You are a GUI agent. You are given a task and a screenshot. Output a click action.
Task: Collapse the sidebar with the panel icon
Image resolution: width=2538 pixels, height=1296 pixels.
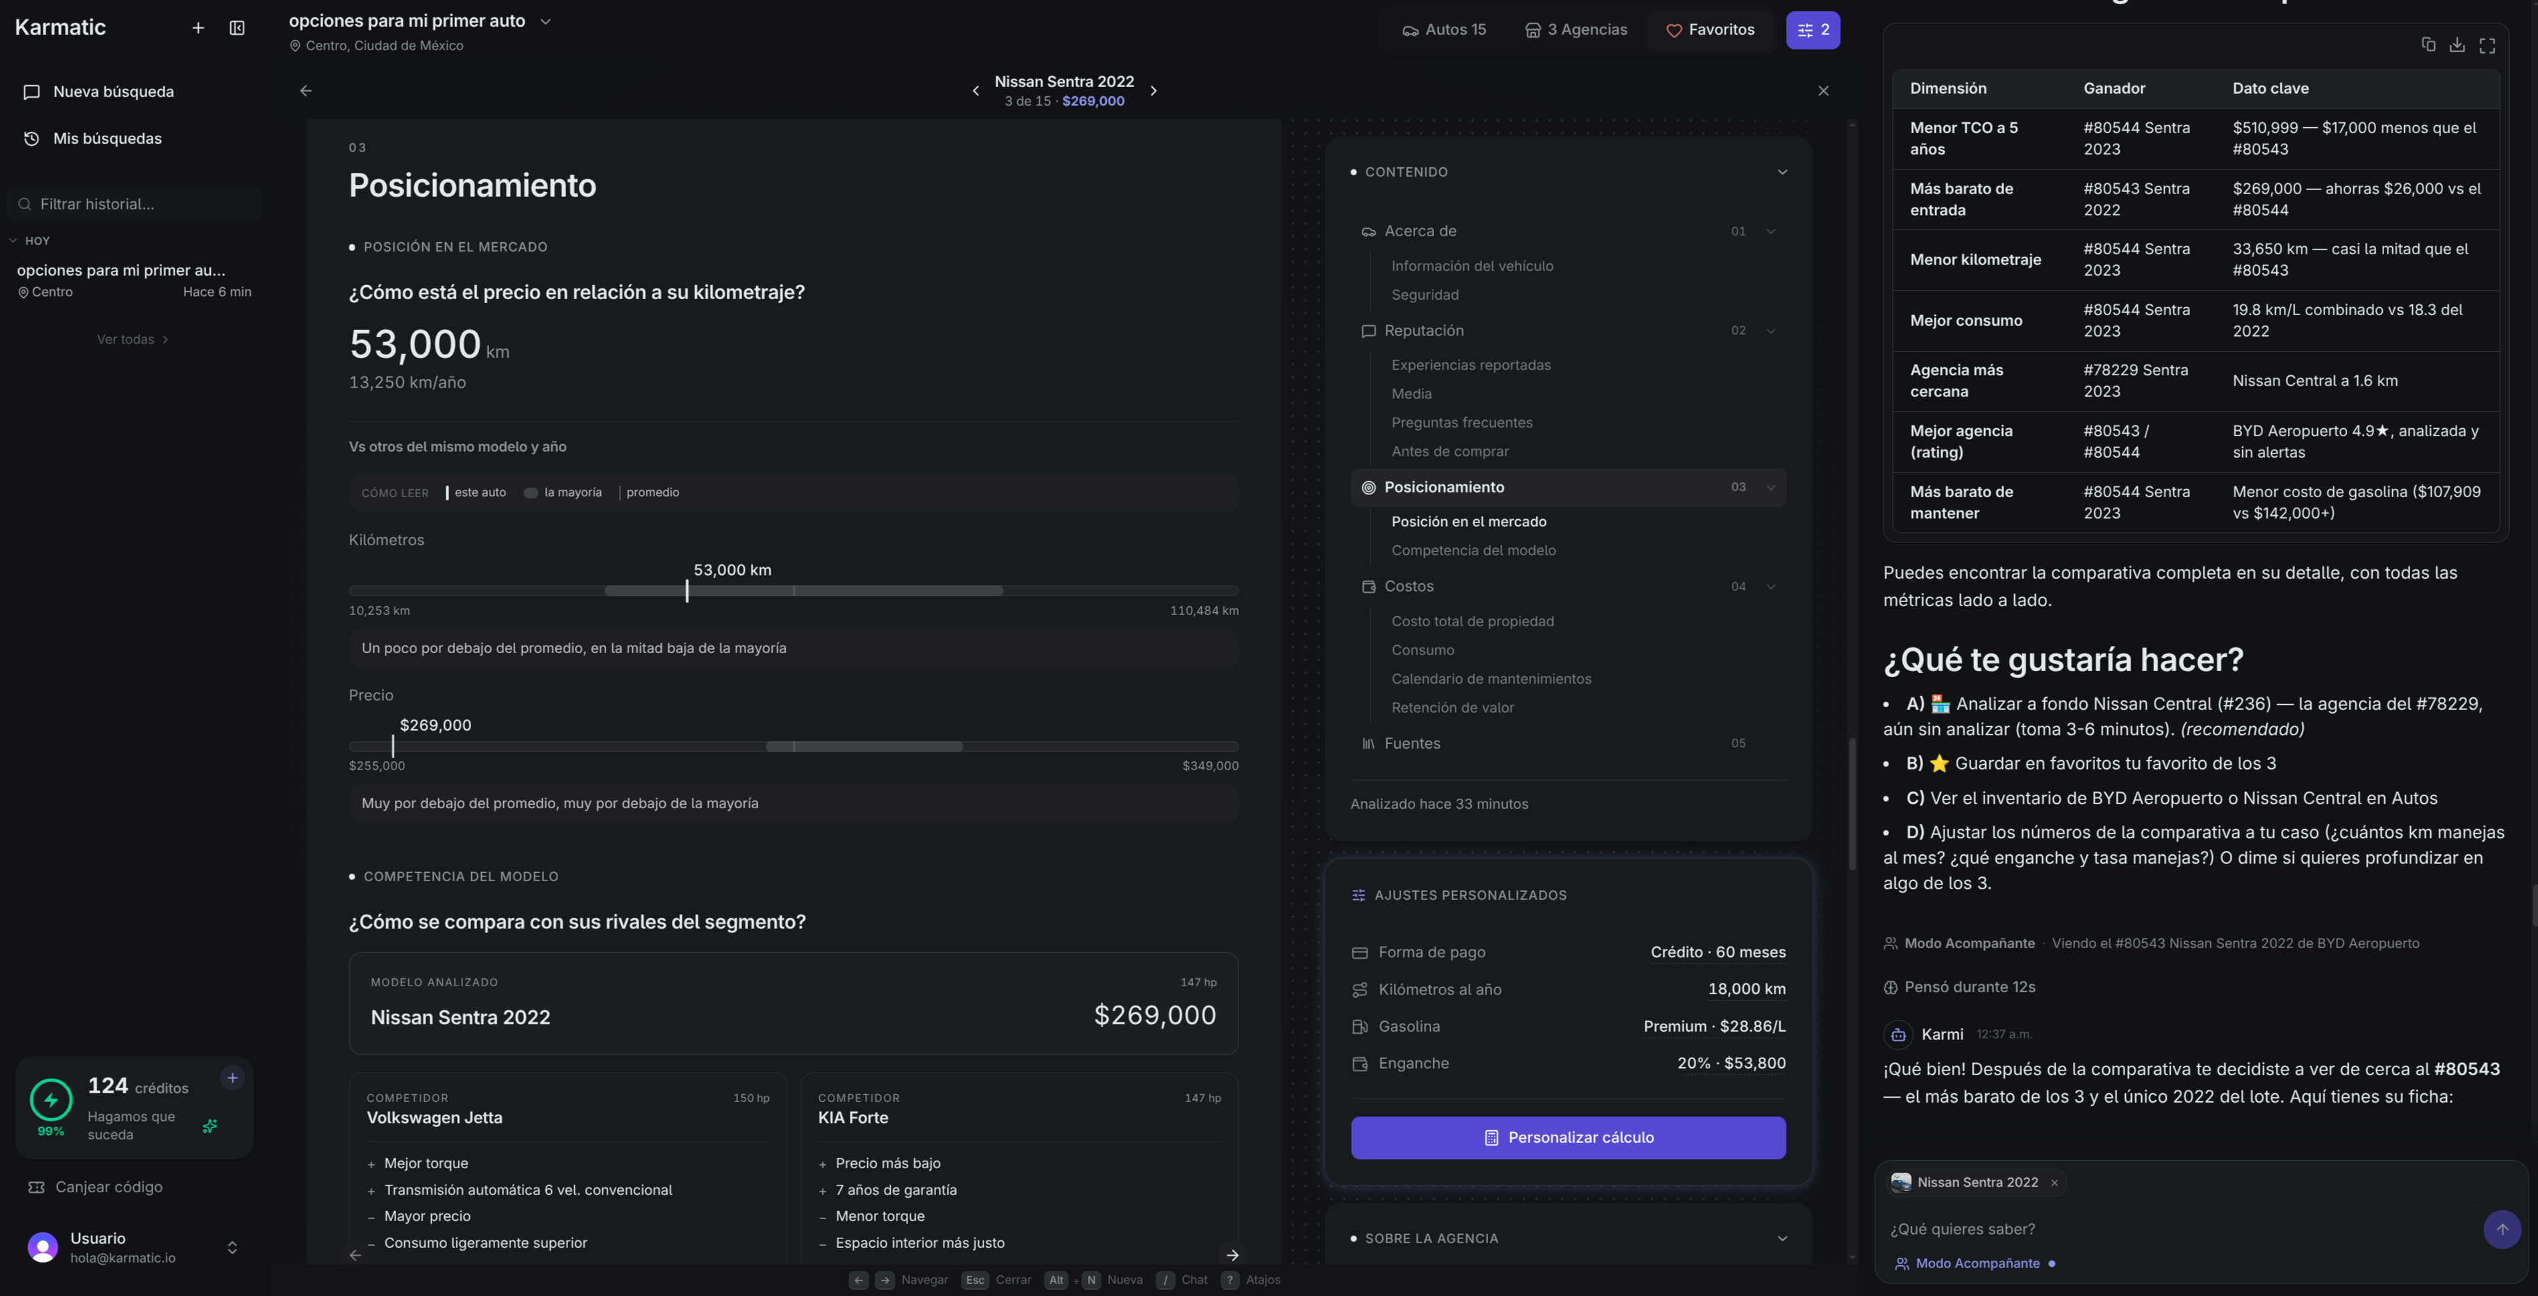click(x=238, y=27)
